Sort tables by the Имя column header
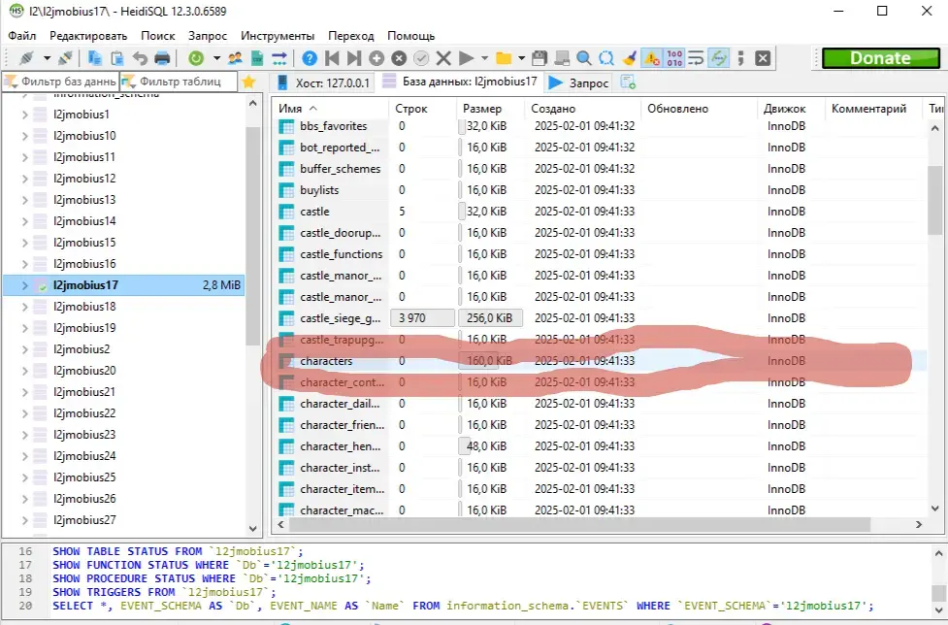The height and width of the screenshot is (625, 948). (330, 108)
